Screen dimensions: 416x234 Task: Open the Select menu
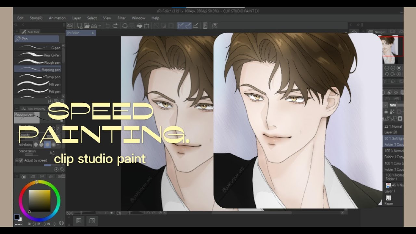[x=92, y=18]
